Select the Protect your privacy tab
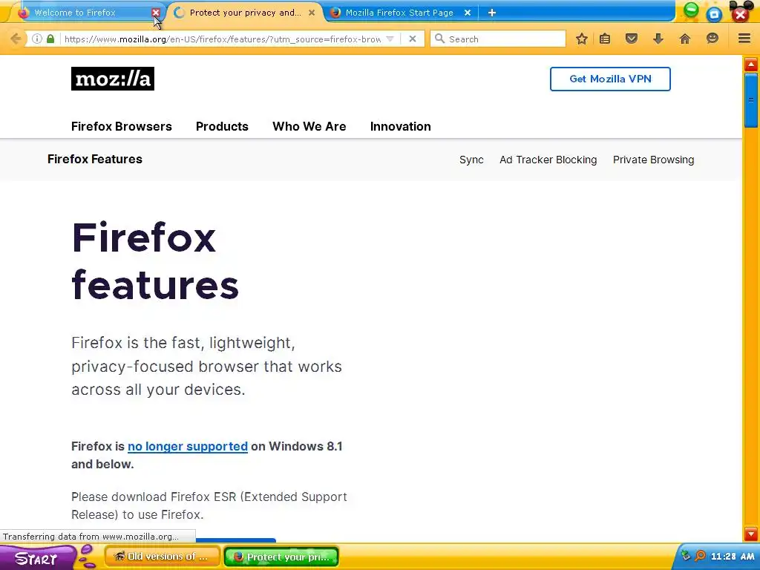The height and width of the screenshot is (570, 760). 244,13
